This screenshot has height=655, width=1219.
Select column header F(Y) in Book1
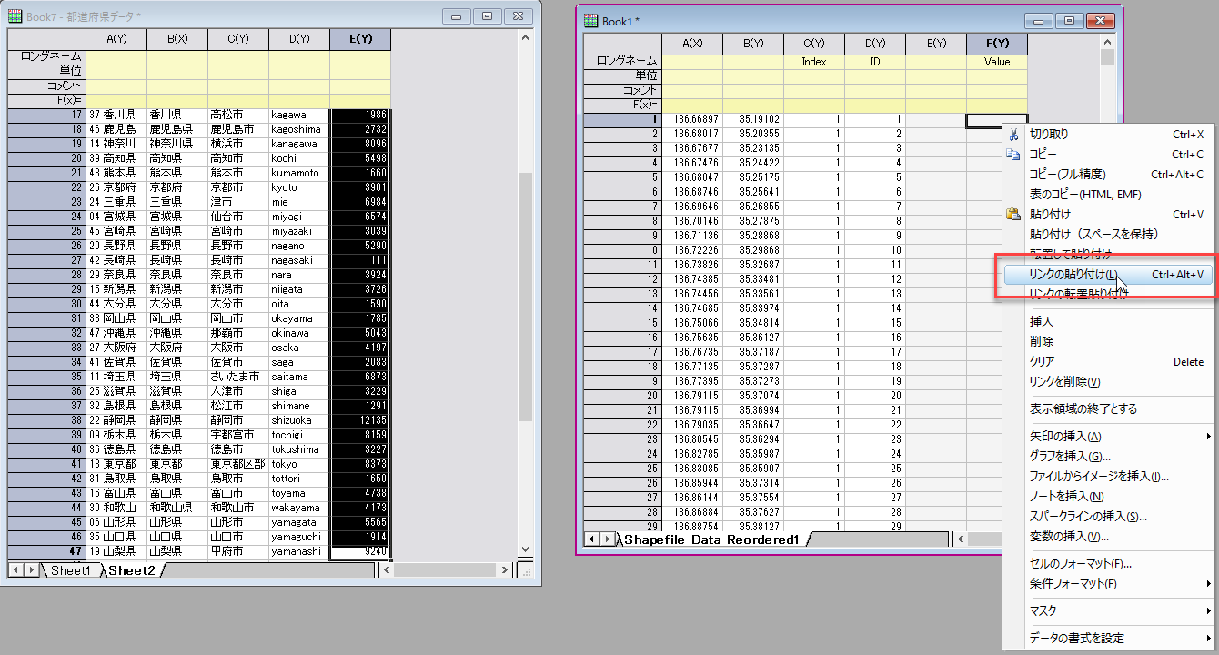click(x=997, y=44)
